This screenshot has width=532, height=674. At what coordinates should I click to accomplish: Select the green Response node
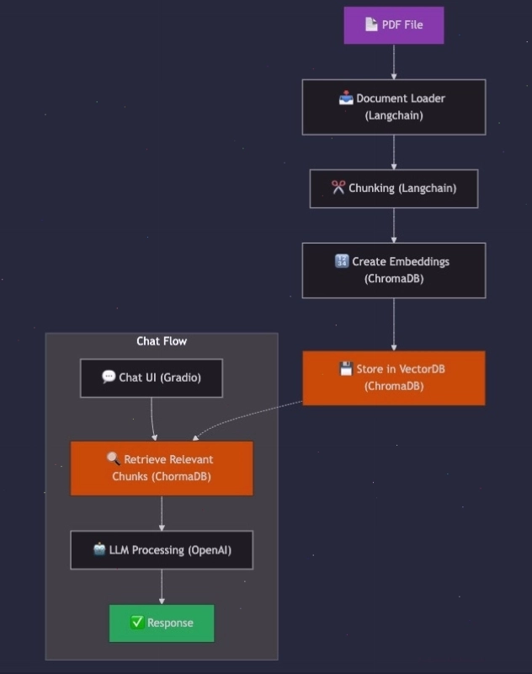tap(162, 623)
